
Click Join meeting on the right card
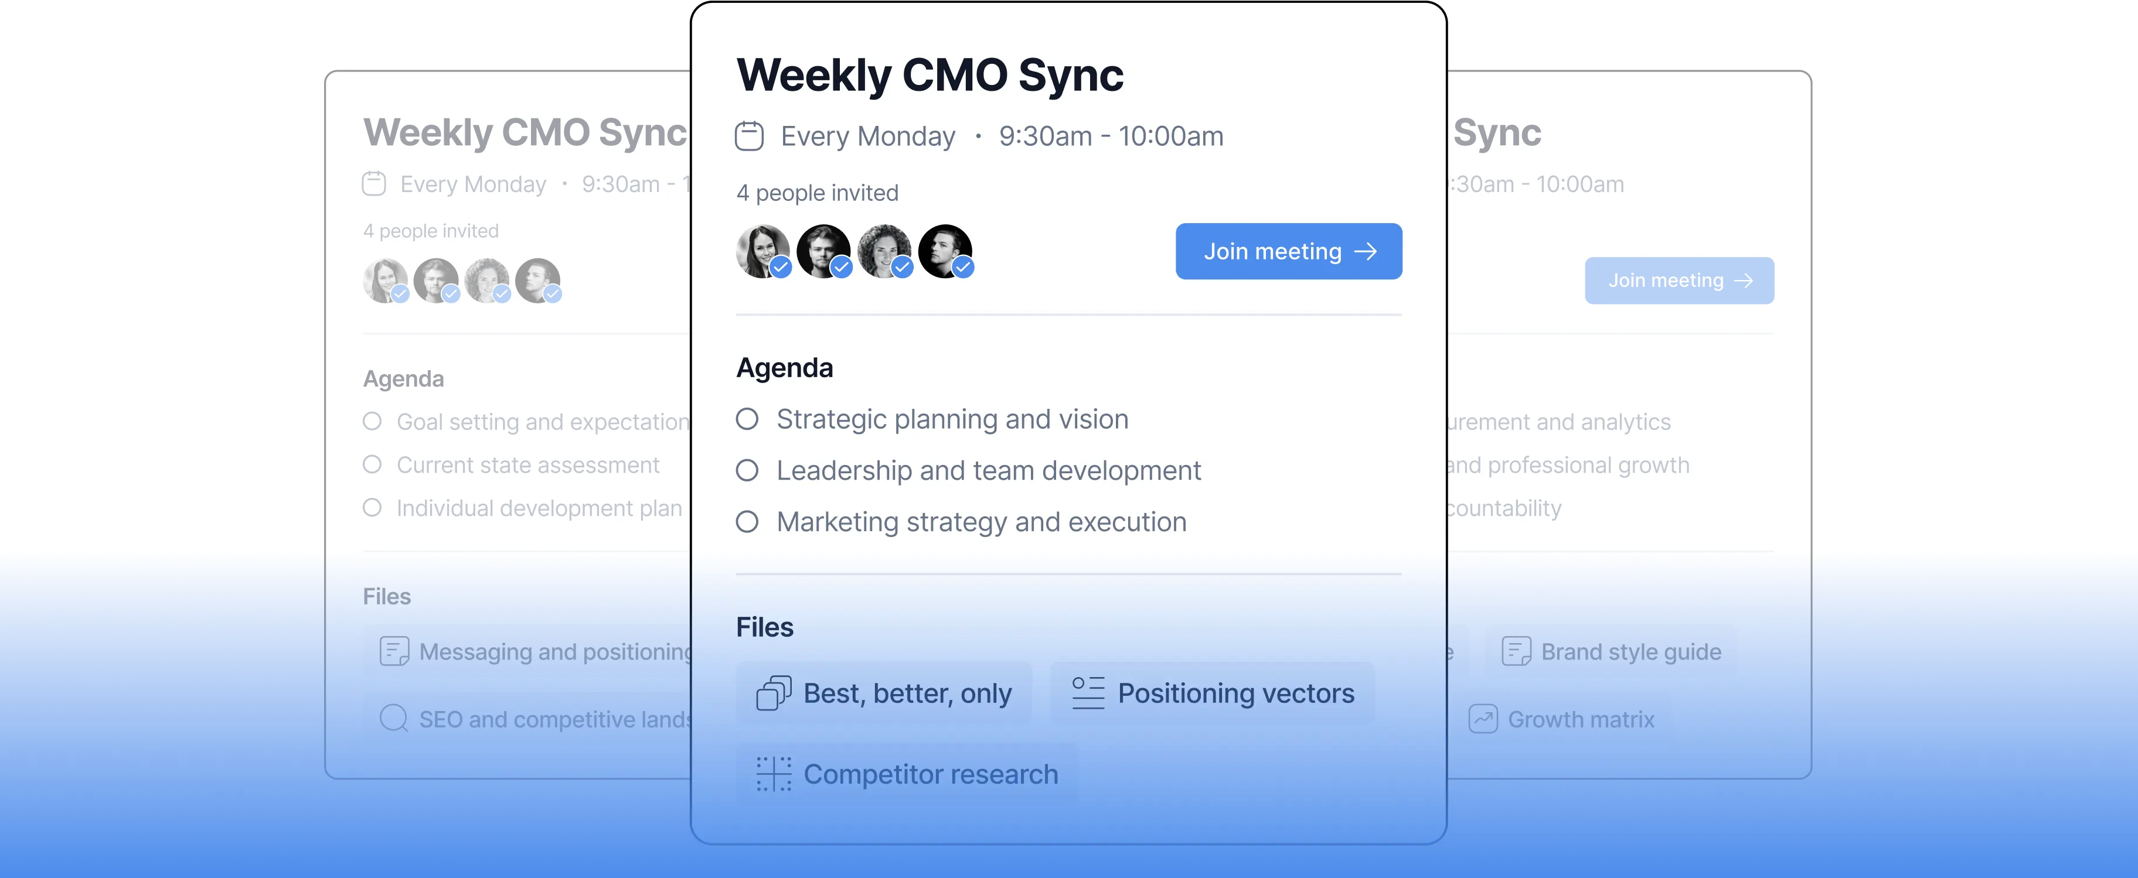(1679, 281)
